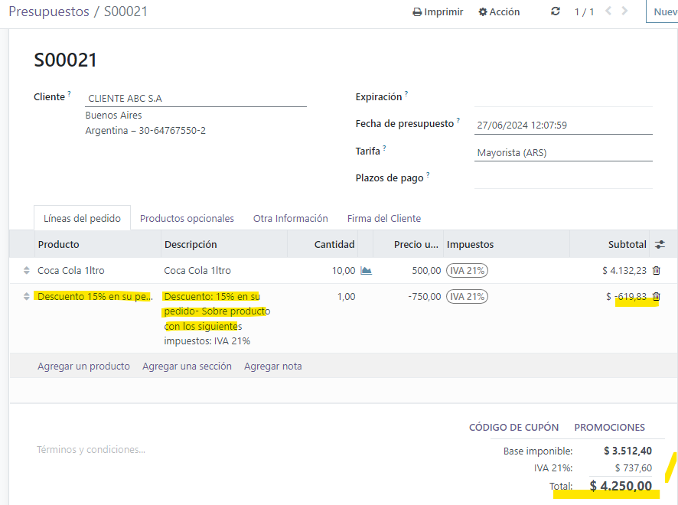Click Agregar una sección link
This screenshot has width=678, height=505.
187,367
